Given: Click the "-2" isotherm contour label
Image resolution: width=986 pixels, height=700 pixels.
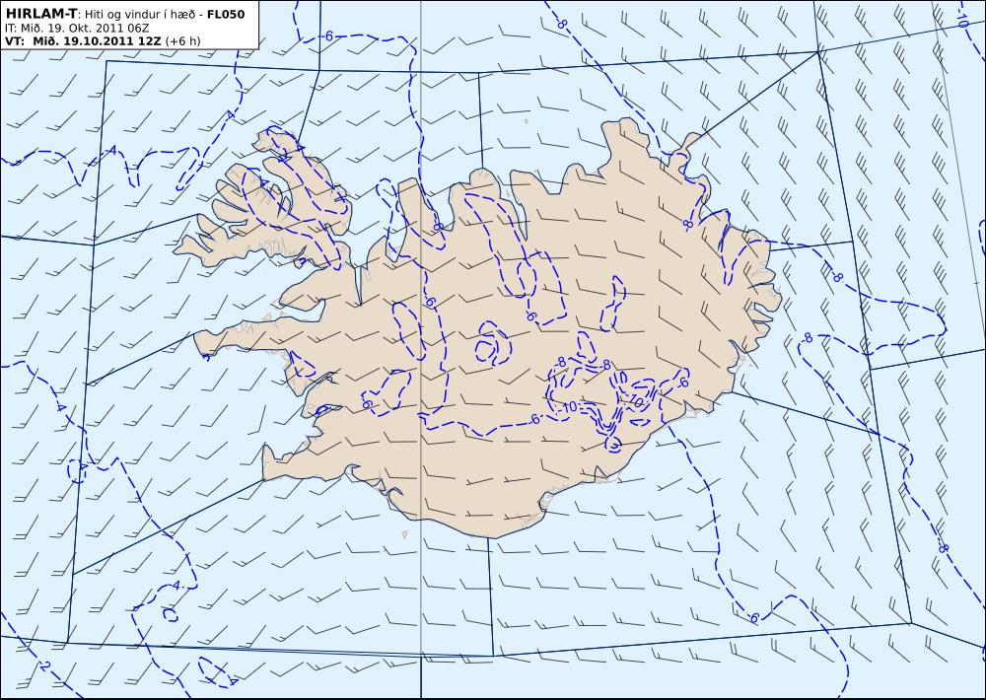Looking at the screenshot, I should click(42, 665).
